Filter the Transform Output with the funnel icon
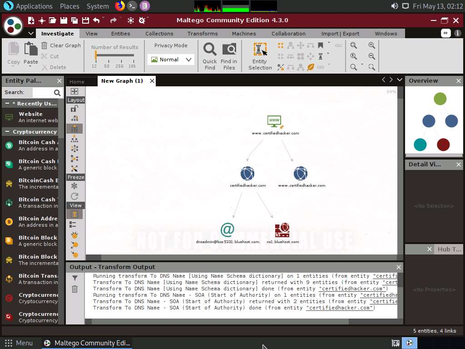Viewport: 465px width, 349px height. 75,278
